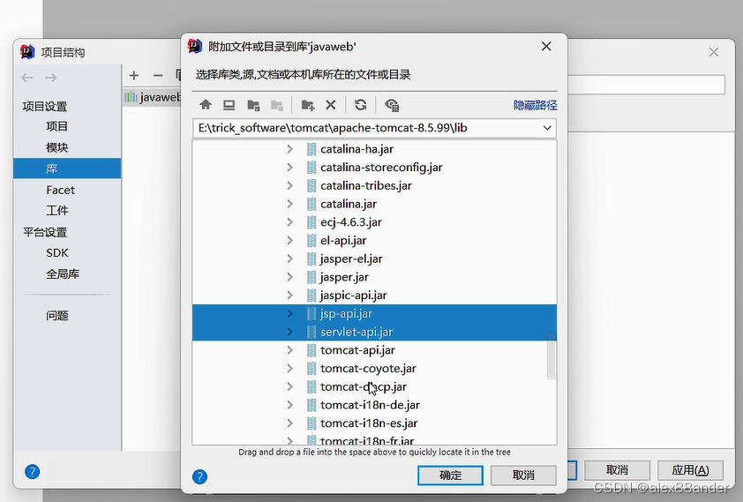Expand jaspic-api.jar node
Viewport: 743px width, 502px height.
[x=290, y=296]
